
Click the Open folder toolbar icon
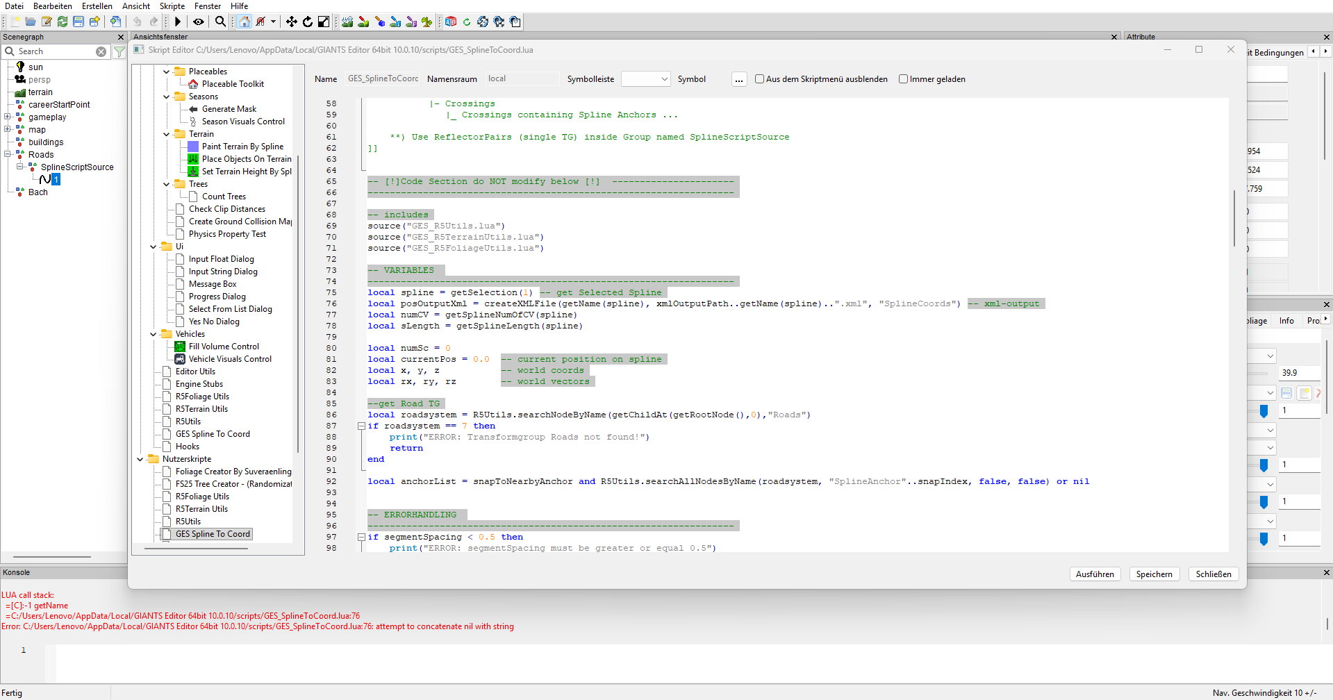pyautogui.click(x=31, y=22)
